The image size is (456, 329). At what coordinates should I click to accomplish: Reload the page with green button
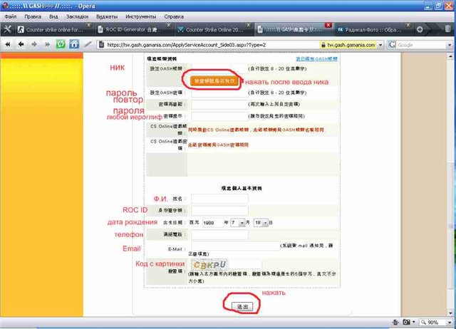[61, 44]
